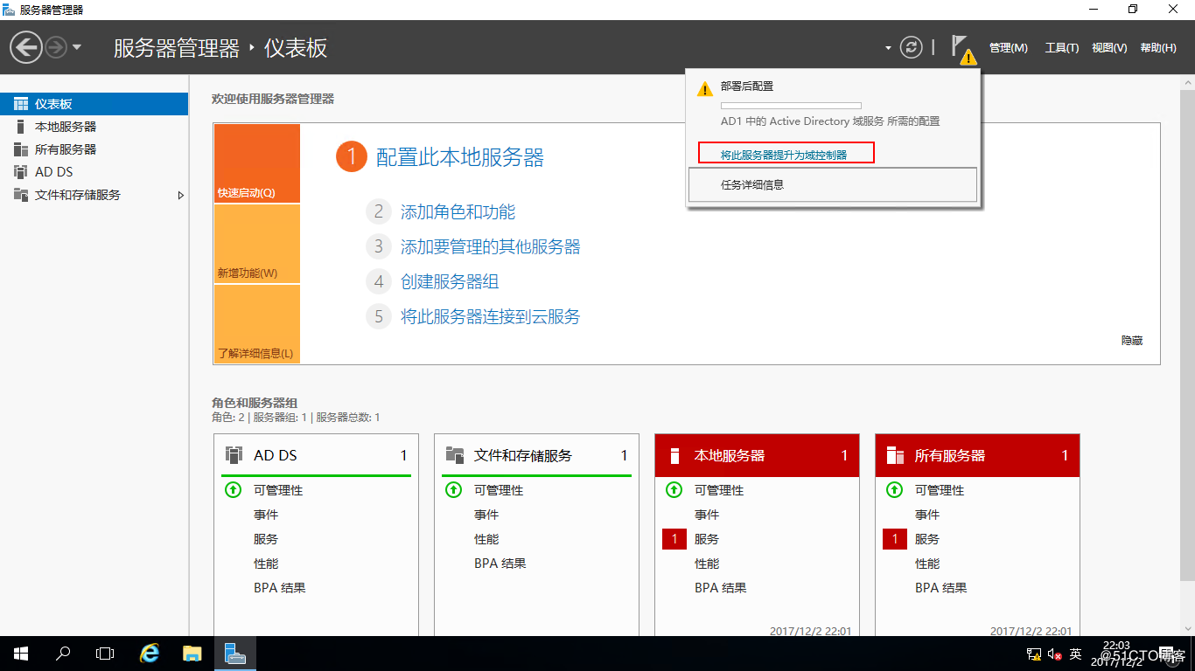The width and height of the screenshot is (1195, 671).
Task: Click 创建服务器组 link
Action: click(x=450, y=281)
